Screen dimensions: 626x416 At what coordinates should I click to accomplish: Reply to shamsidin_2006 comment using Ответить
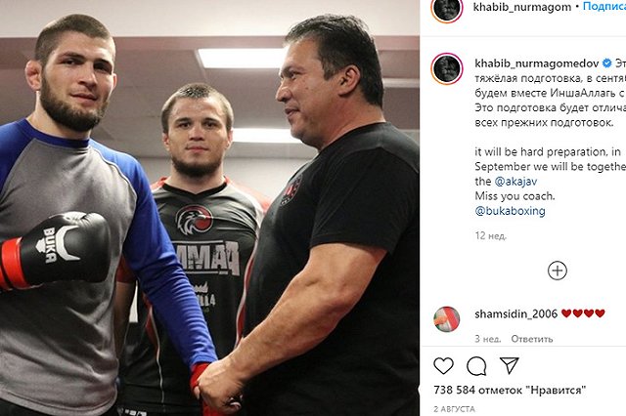(x=532, y=339)
